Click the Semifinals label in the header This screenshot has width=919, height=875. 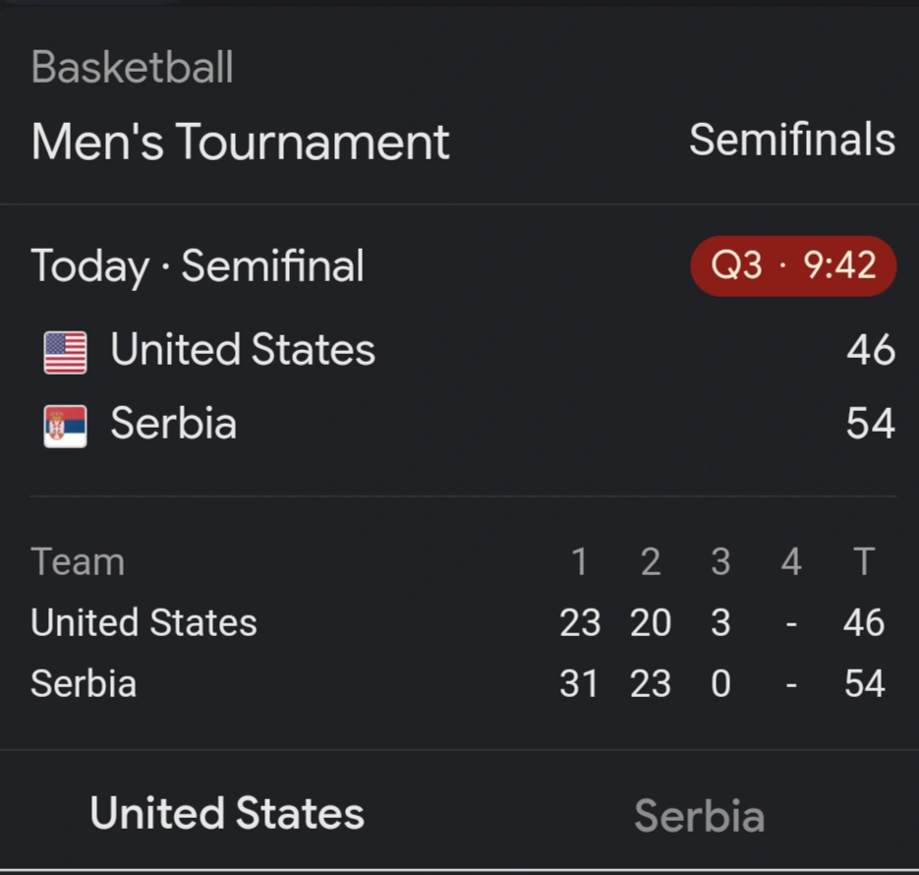tap(791, 140)
